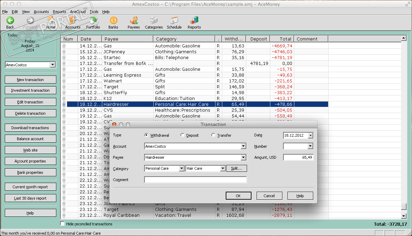Expand Account dropdown in Transaction dialog
The height and width of the screenshot is (236, 412).
click(244, 146)
